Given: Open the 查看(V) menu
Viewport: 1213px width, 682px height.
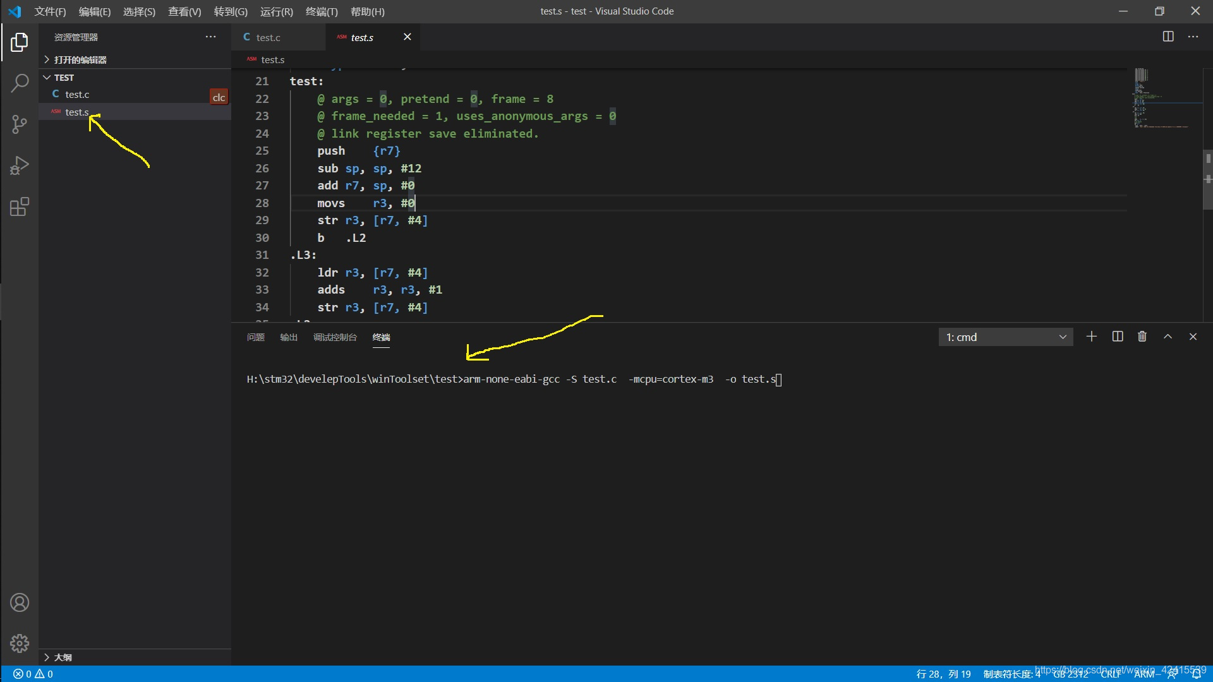Looking at the screenshot, I should (x=184, y=11).
